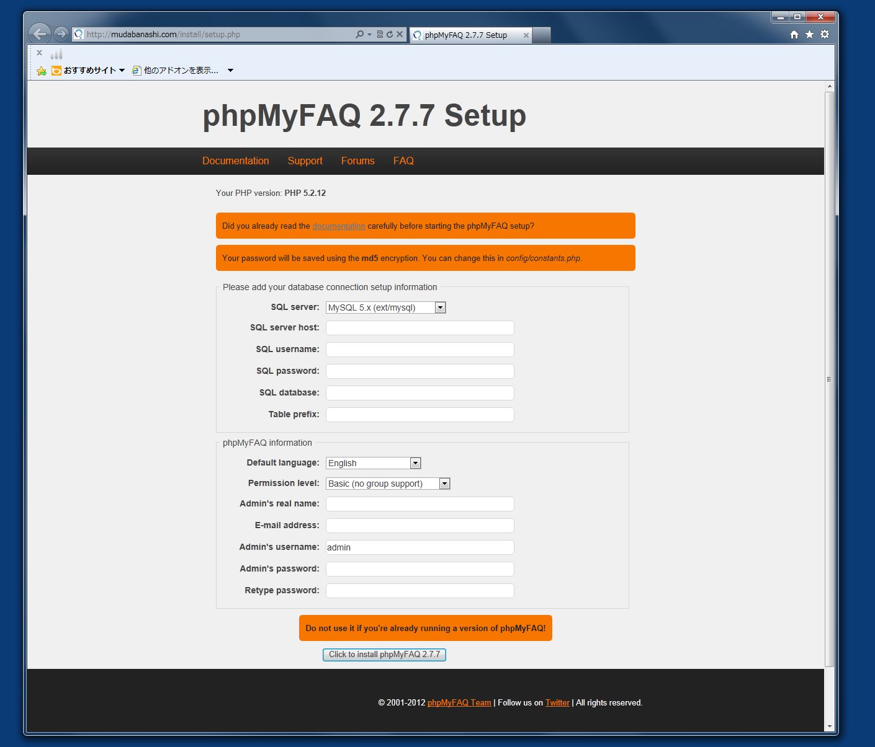Screen dimensions: 875x747
Task: Open the phpMyFAQ Team footer link
Action: (459, 703)
